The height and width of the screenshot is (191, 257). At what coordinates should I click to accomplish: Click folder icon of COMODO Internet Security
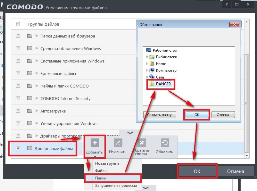[29, 98]
